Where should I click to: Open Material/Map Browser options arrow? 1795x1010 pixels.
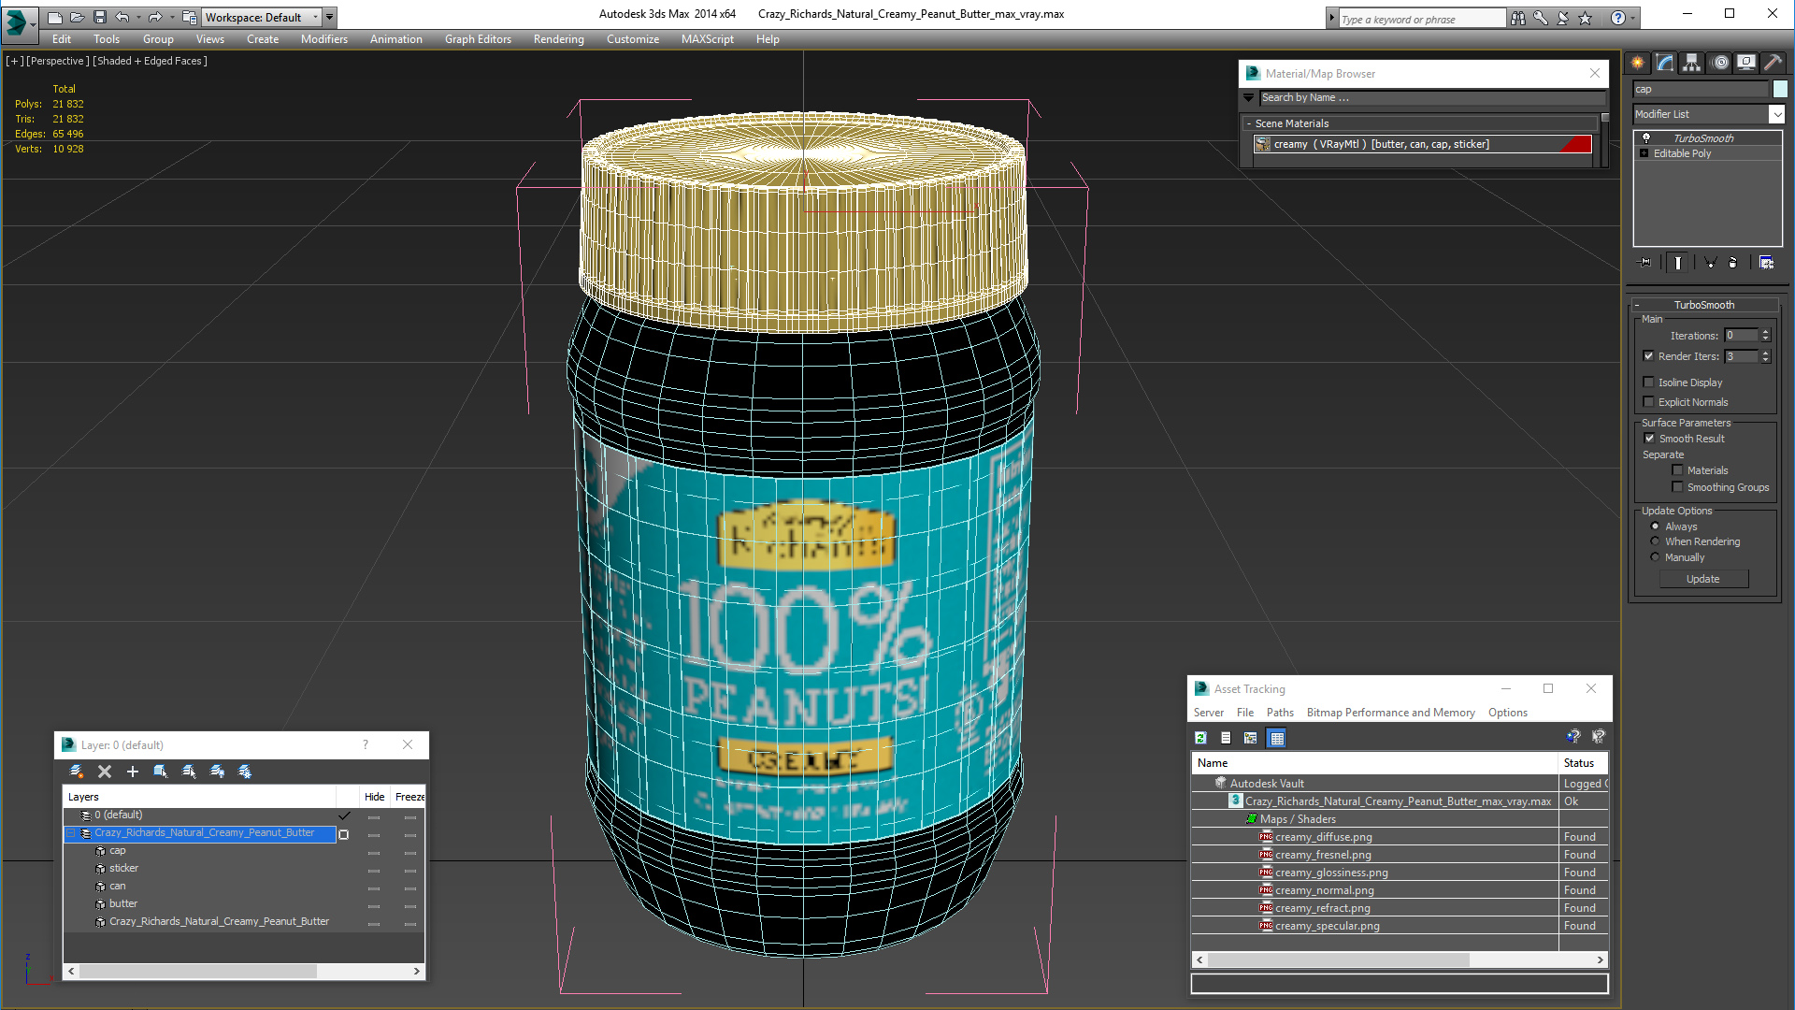(x=1249, y=97)
